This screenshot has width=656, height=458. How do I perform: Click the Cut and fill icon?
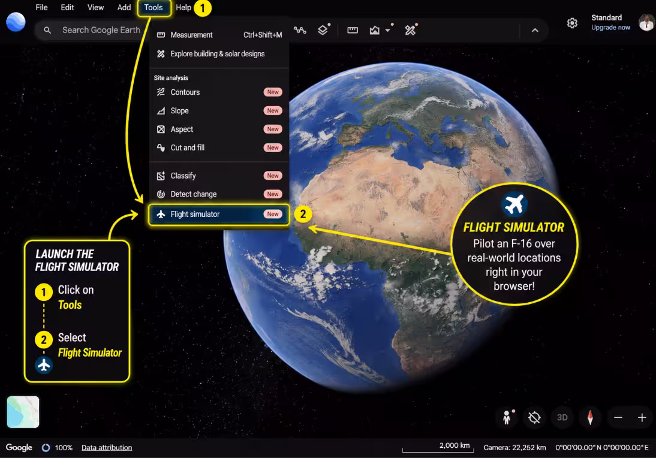click(161, 147)
